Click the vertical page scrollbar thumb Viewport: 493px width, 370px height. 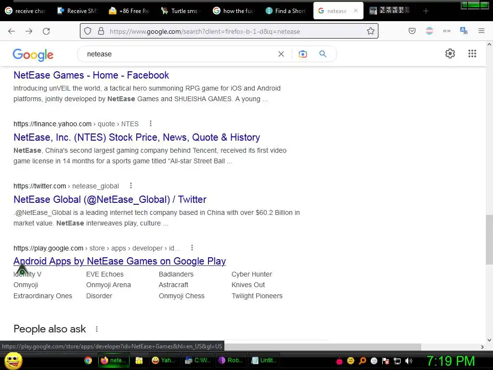click(489, 239)
